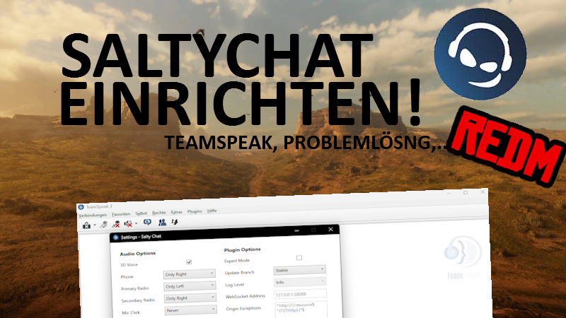This screenshot has width=566, height=318.
Task: Click the Plugin Options heading
Action: [242, 249]
